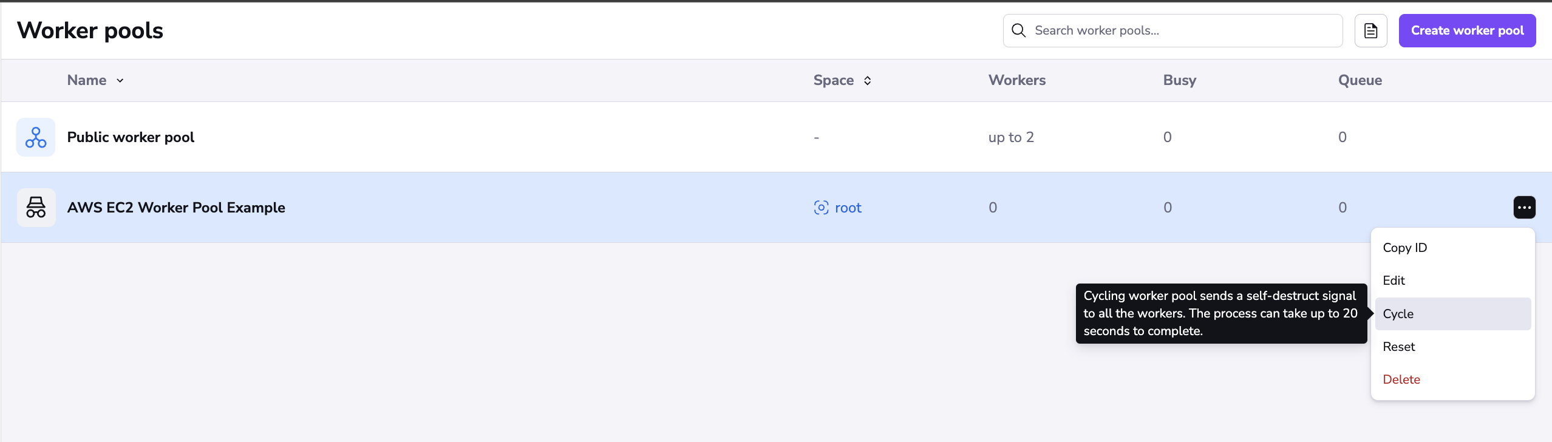Open the root space link
1552x442 pixels.
point(848,208)
